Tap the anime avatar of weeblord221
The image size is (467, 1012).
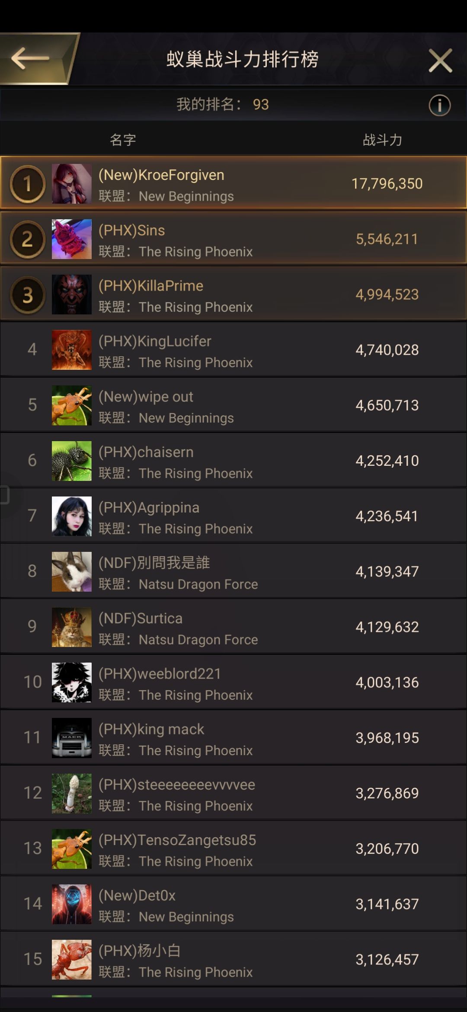pos(72,682)
